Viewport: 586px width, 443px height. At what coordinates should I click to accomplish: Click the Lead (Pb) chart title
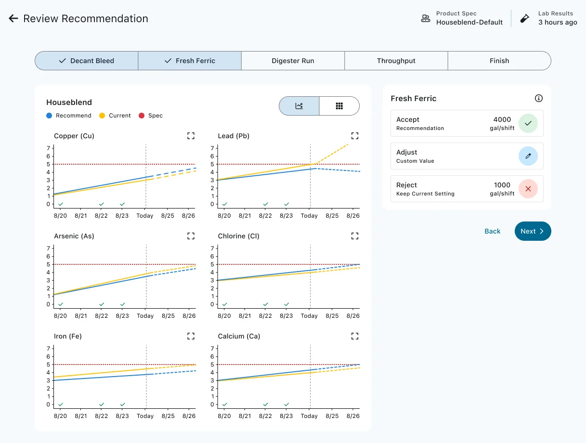(234, 136)
